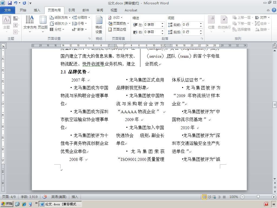Open the Text Direction (文字方向) menu
The height and width of the screenshot is (208, 277).
pos(30,24)
